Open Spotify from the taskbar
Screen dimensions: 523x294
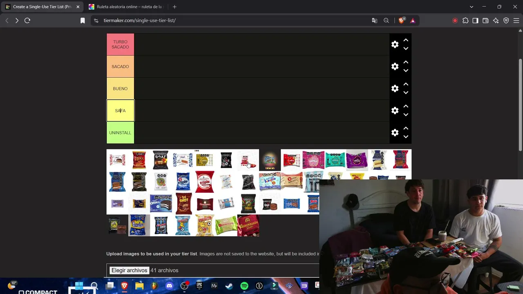[244, 286]
